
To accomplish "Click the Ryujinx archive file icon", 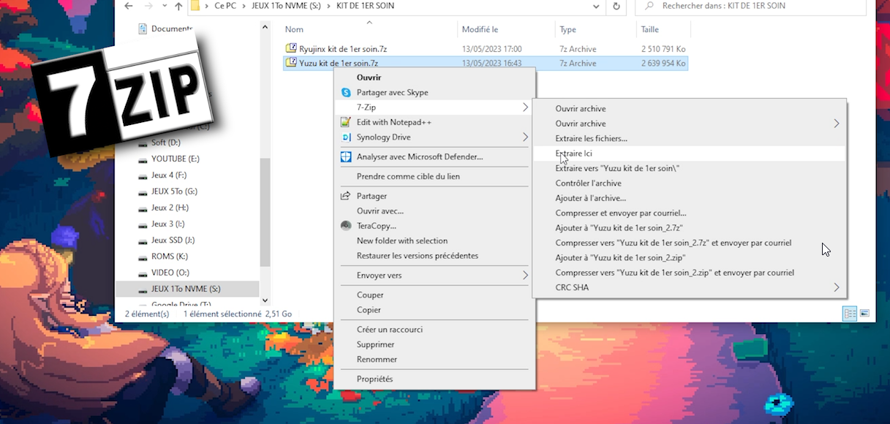I will 290,49.
